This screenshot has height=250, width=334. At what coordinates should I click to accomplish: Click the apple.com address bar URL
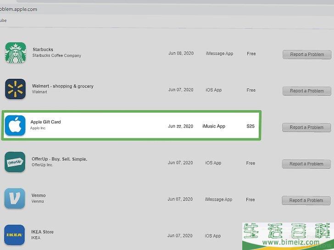pos(18,9)
